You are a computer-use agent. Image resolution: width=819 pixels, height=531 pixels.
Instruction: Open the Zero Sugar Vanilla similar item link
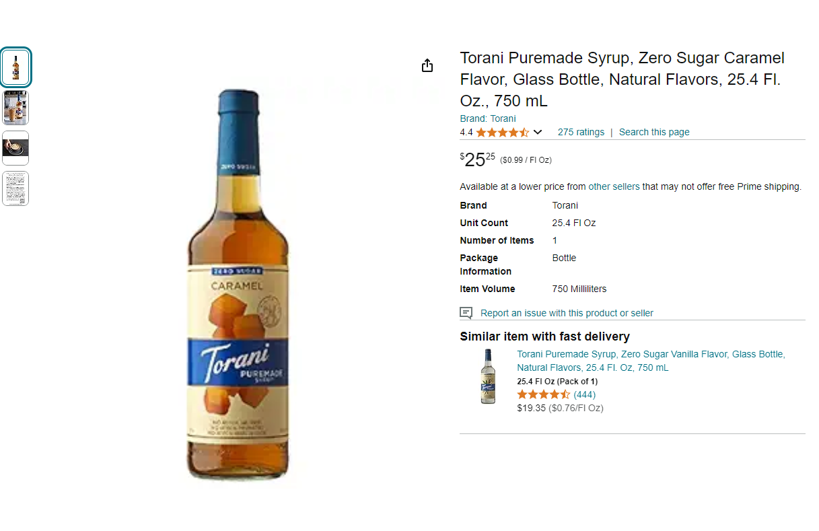tap(651, 361)
